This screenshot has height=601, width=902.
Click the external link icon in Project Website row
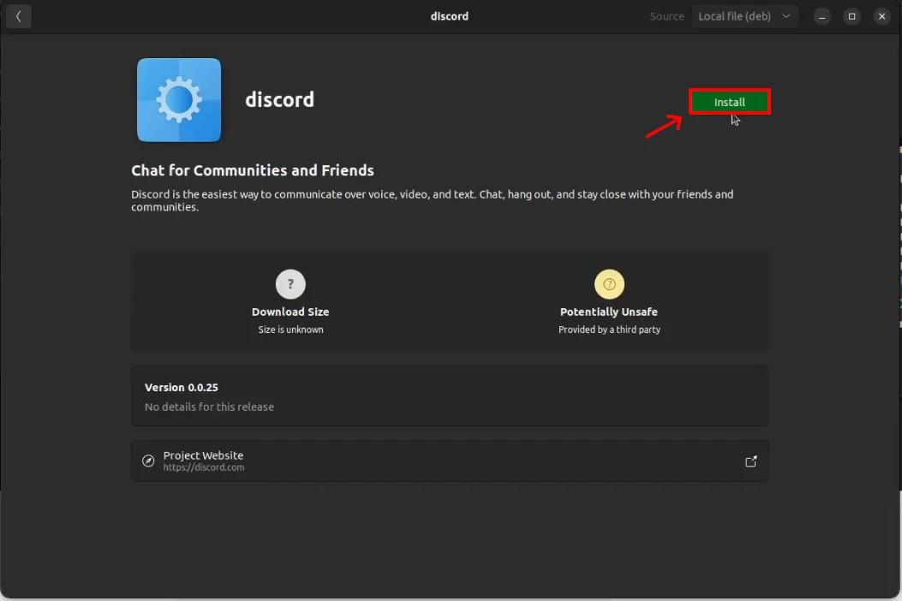[x=750, y=461]
